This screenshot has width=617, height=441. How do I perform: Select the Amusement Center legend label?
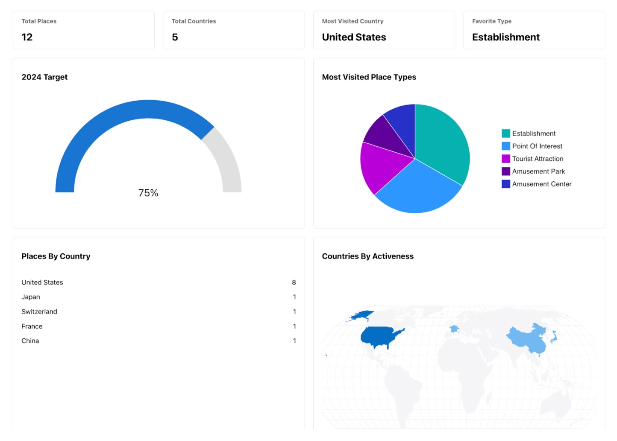tap(542, 184)
